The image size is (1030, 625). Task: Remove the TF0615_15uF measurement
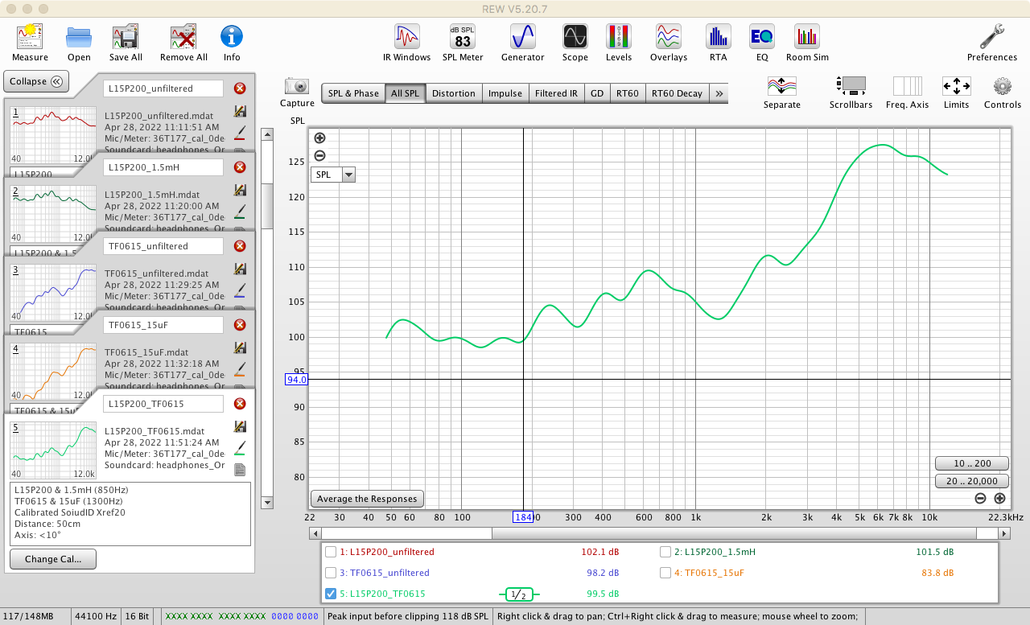pos(240,325)
